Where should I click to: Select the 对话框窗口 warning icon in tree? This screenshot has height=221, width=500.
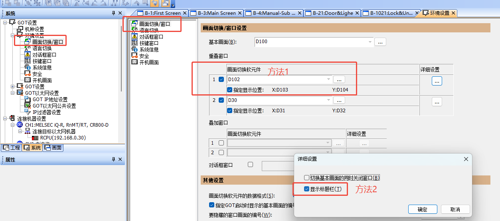click(28, 55)
